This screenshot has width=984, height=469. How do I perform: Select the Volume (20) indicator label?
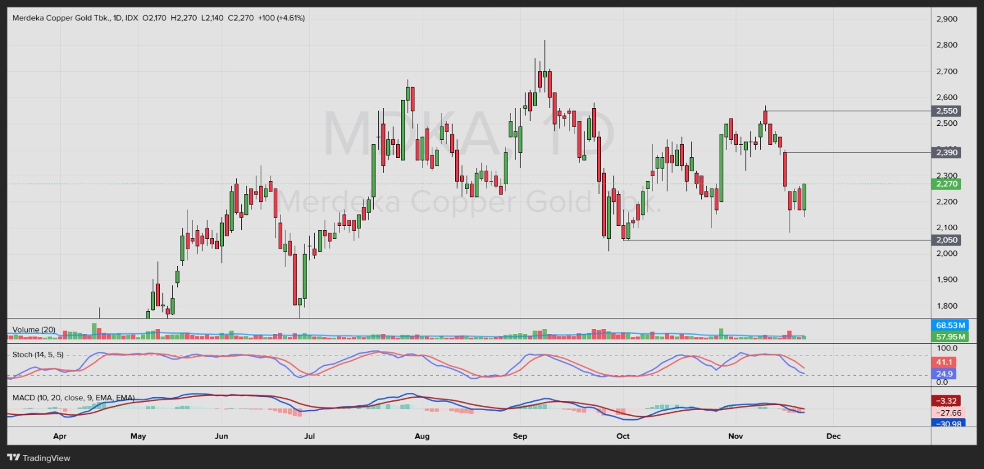click(x=34, y=330)
